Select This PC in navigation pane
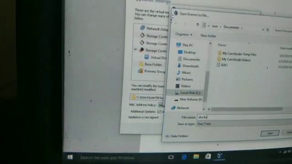This screenshot has height=164, width=292. pyautogui.click(x=184, y=45)
